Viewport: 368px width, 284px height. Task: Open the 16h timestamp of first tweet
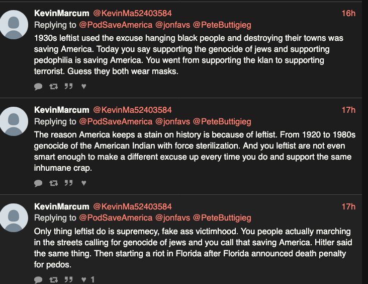[348, 14]
